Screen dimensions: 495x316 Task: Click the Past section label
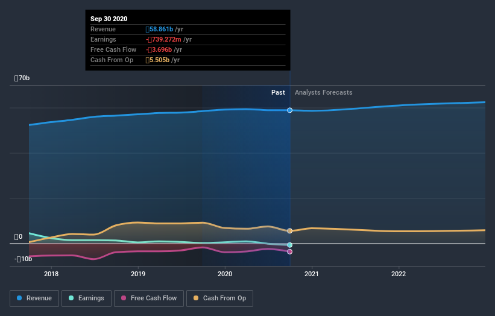click(278, 92)
